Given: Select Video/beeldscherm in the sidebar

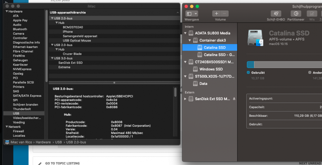Looking at the screenshot, I should click(27, 118).
